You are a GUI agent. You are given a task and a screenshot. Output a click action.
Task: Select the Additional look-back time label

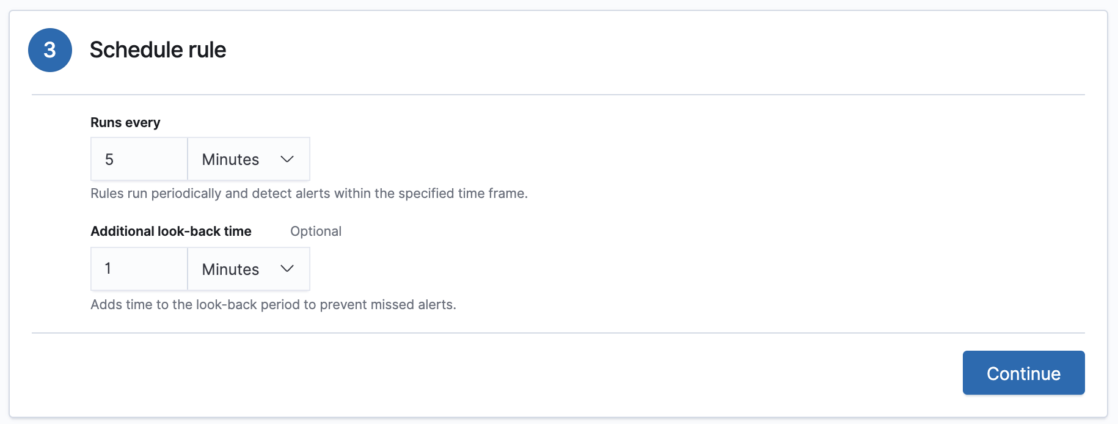click(x=171, y=232)
